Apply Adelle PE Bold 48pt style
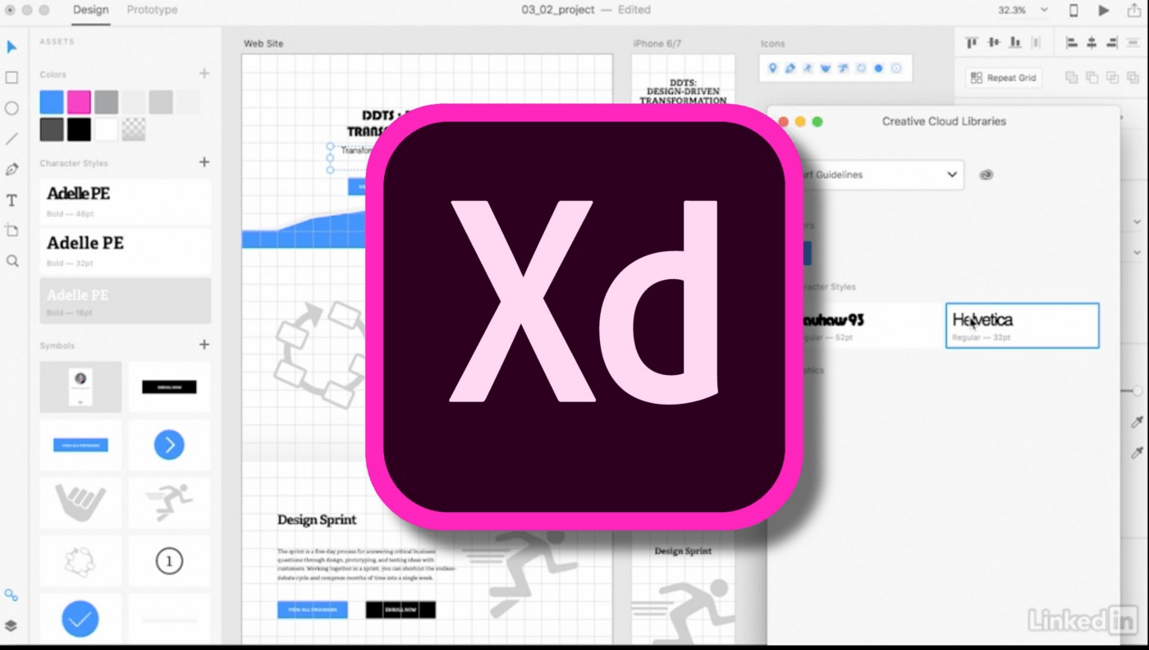This screenshot has height=650, width=1149. (x=126, y=202)
